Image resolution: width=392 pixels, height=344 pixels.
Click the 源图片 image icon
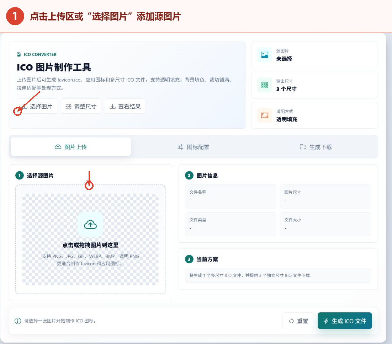(x=265, y=55)
